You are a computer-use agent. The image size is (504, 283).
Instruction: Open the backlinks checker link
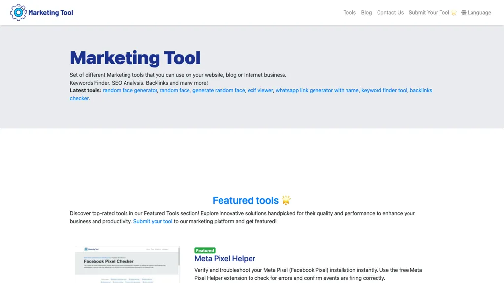pyautogui.click(x=421, y=90)
